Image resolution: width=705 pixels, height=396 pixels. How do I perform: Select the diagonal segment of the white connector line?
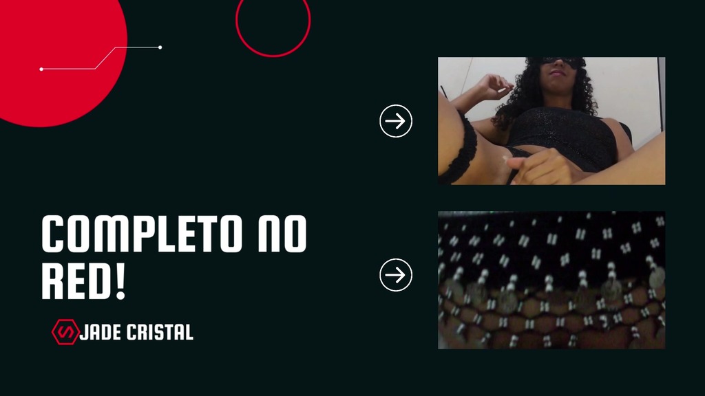click(105, 58)
